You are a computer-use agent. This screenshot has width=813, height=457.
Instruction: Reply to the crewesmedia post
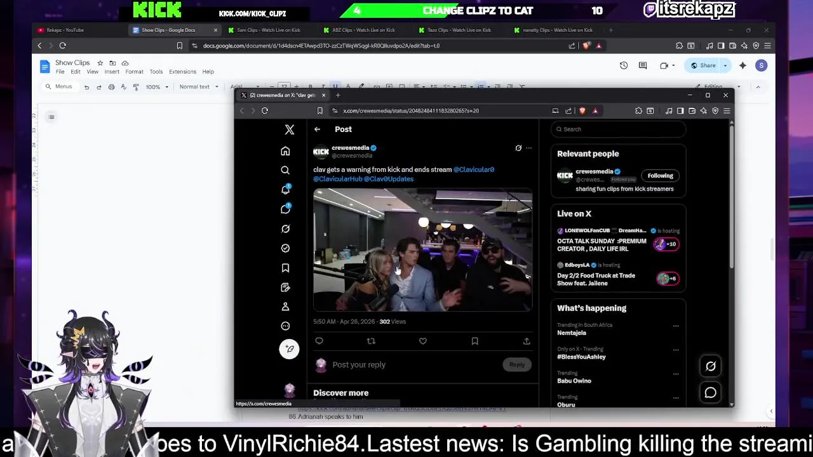pyautogui.click(x=319, y=341)
